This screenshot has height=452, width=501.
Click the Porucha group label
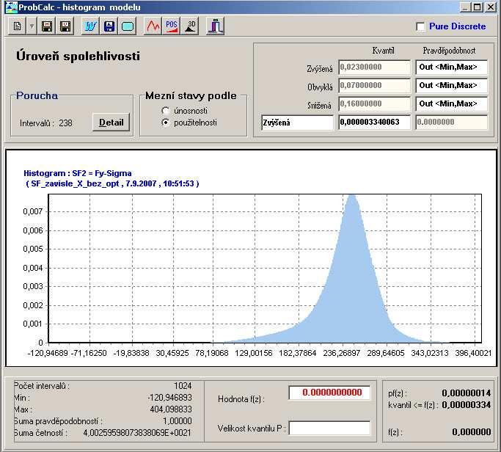(37, 95)
